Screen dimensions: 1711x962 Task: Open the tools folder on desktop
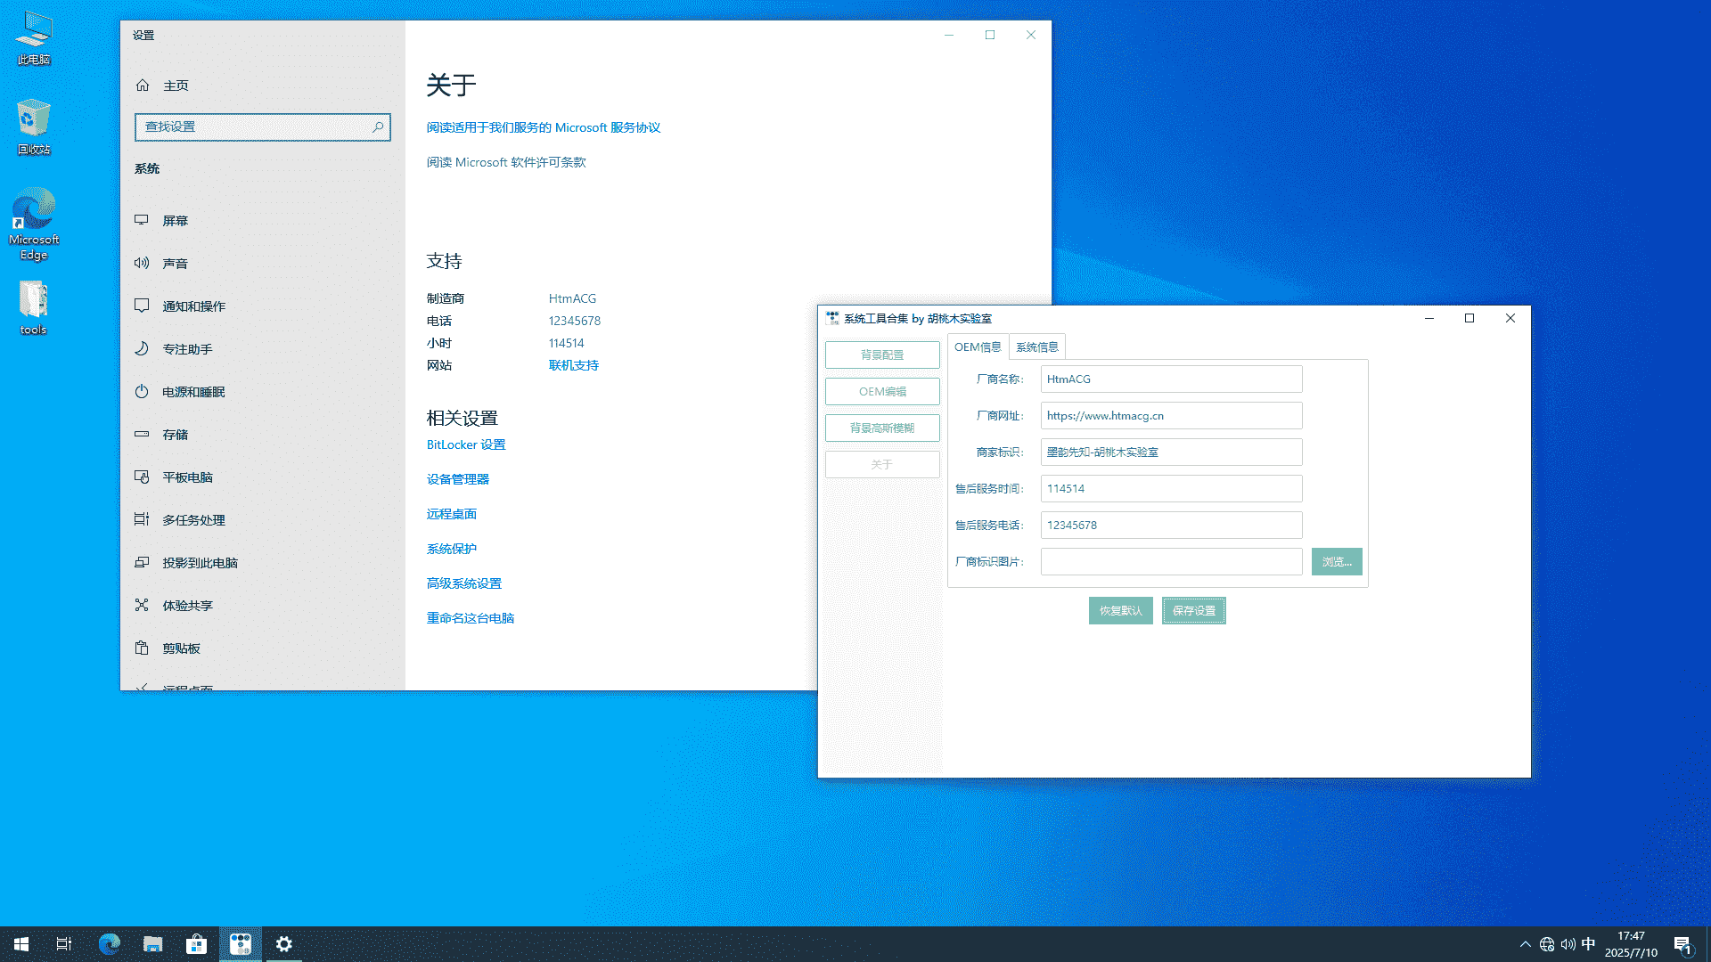[34, 308]
